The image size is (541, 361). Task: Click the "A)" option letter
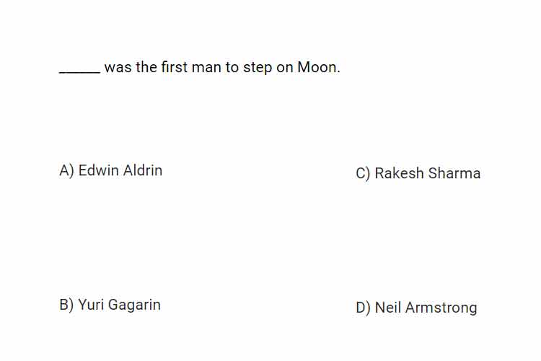point(66,170)
